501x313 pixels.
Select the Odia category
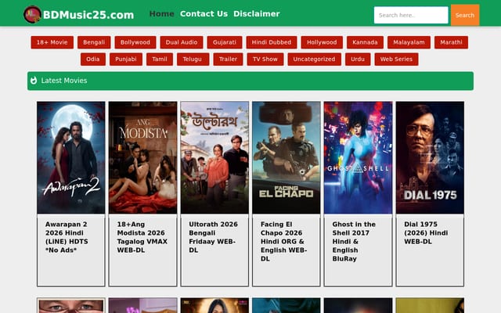click(x=93, y=59)
